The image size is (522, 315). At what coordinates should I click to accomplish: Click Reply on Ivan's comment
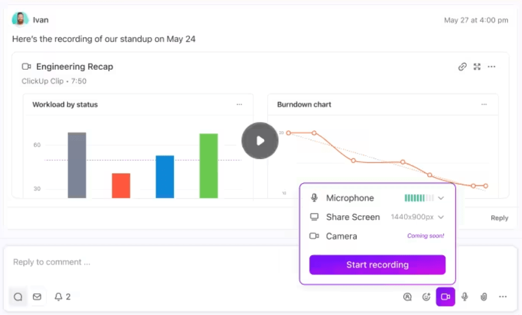[x=499, y=218]
